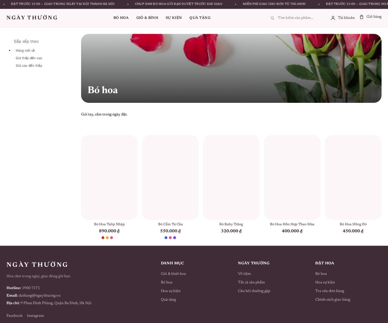The image size is (388, 323).
Task: Open the Bó Hoa Hỗn Hợp Theo Mùa image
Action: click(292, 178)
